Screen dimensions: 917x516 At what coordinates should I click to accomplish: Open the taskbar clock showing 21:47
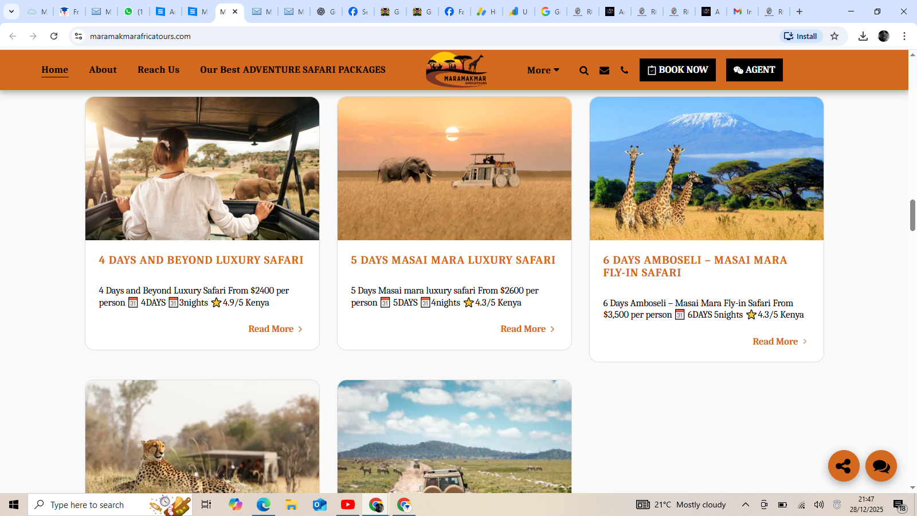pos(866,505)
